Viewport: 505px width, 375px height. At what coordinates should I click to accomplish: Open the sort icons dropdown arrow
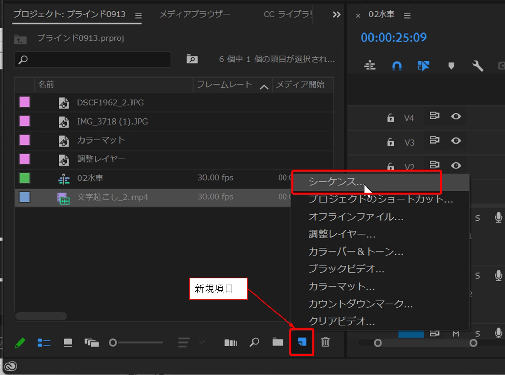pyautogui.click(x=202, y=343)
